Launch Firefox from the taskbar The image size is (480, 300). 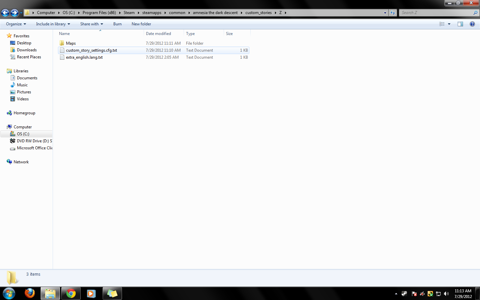click(30, 293)
